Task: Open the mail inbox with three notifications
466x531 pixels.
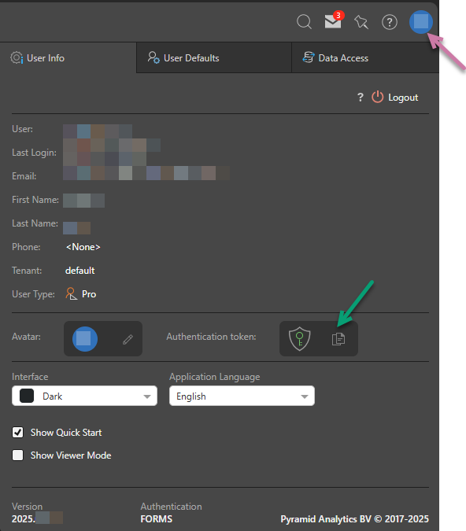Action: (334, 21)
